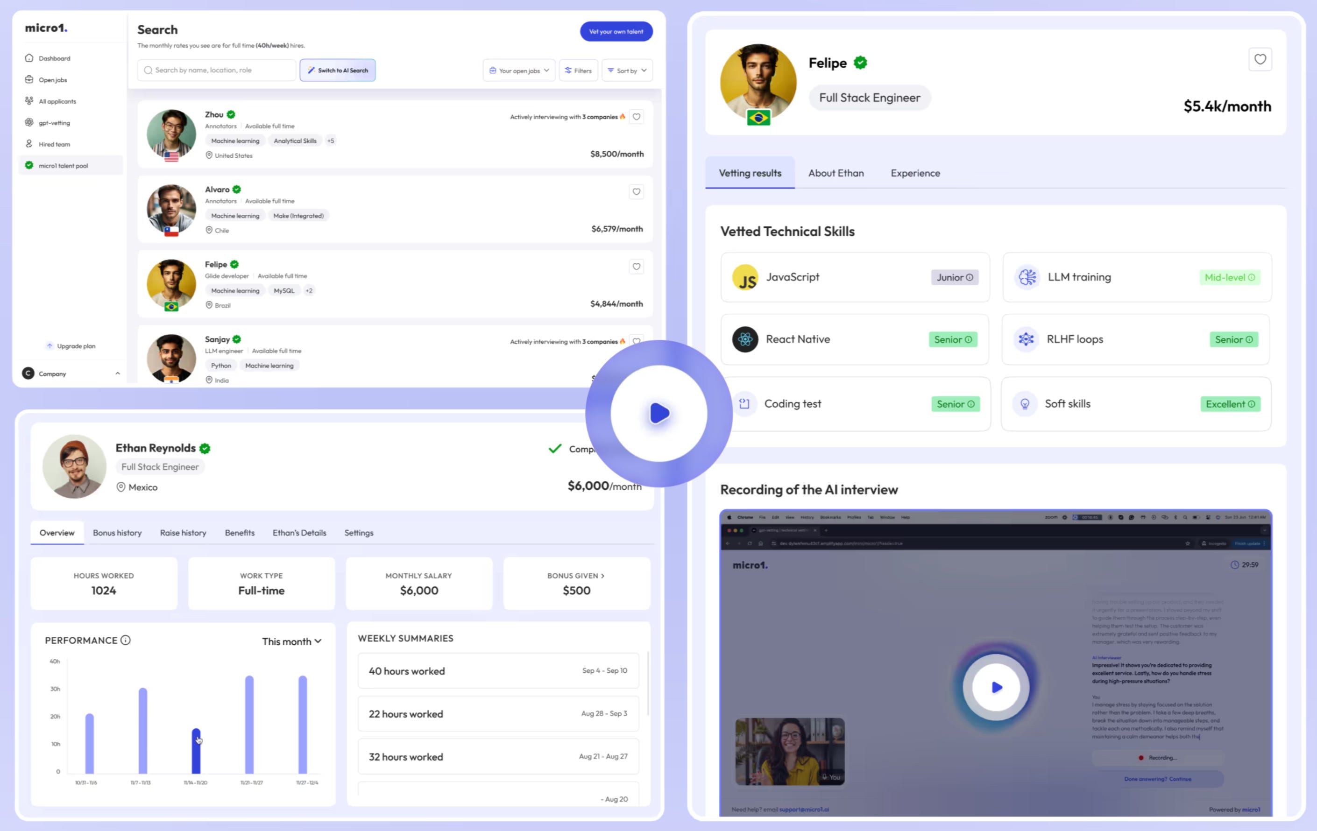Viewport: 1317px width, 831px height.
Task: Click the info icon next to Performance
Action: click(x=126, y=640)
